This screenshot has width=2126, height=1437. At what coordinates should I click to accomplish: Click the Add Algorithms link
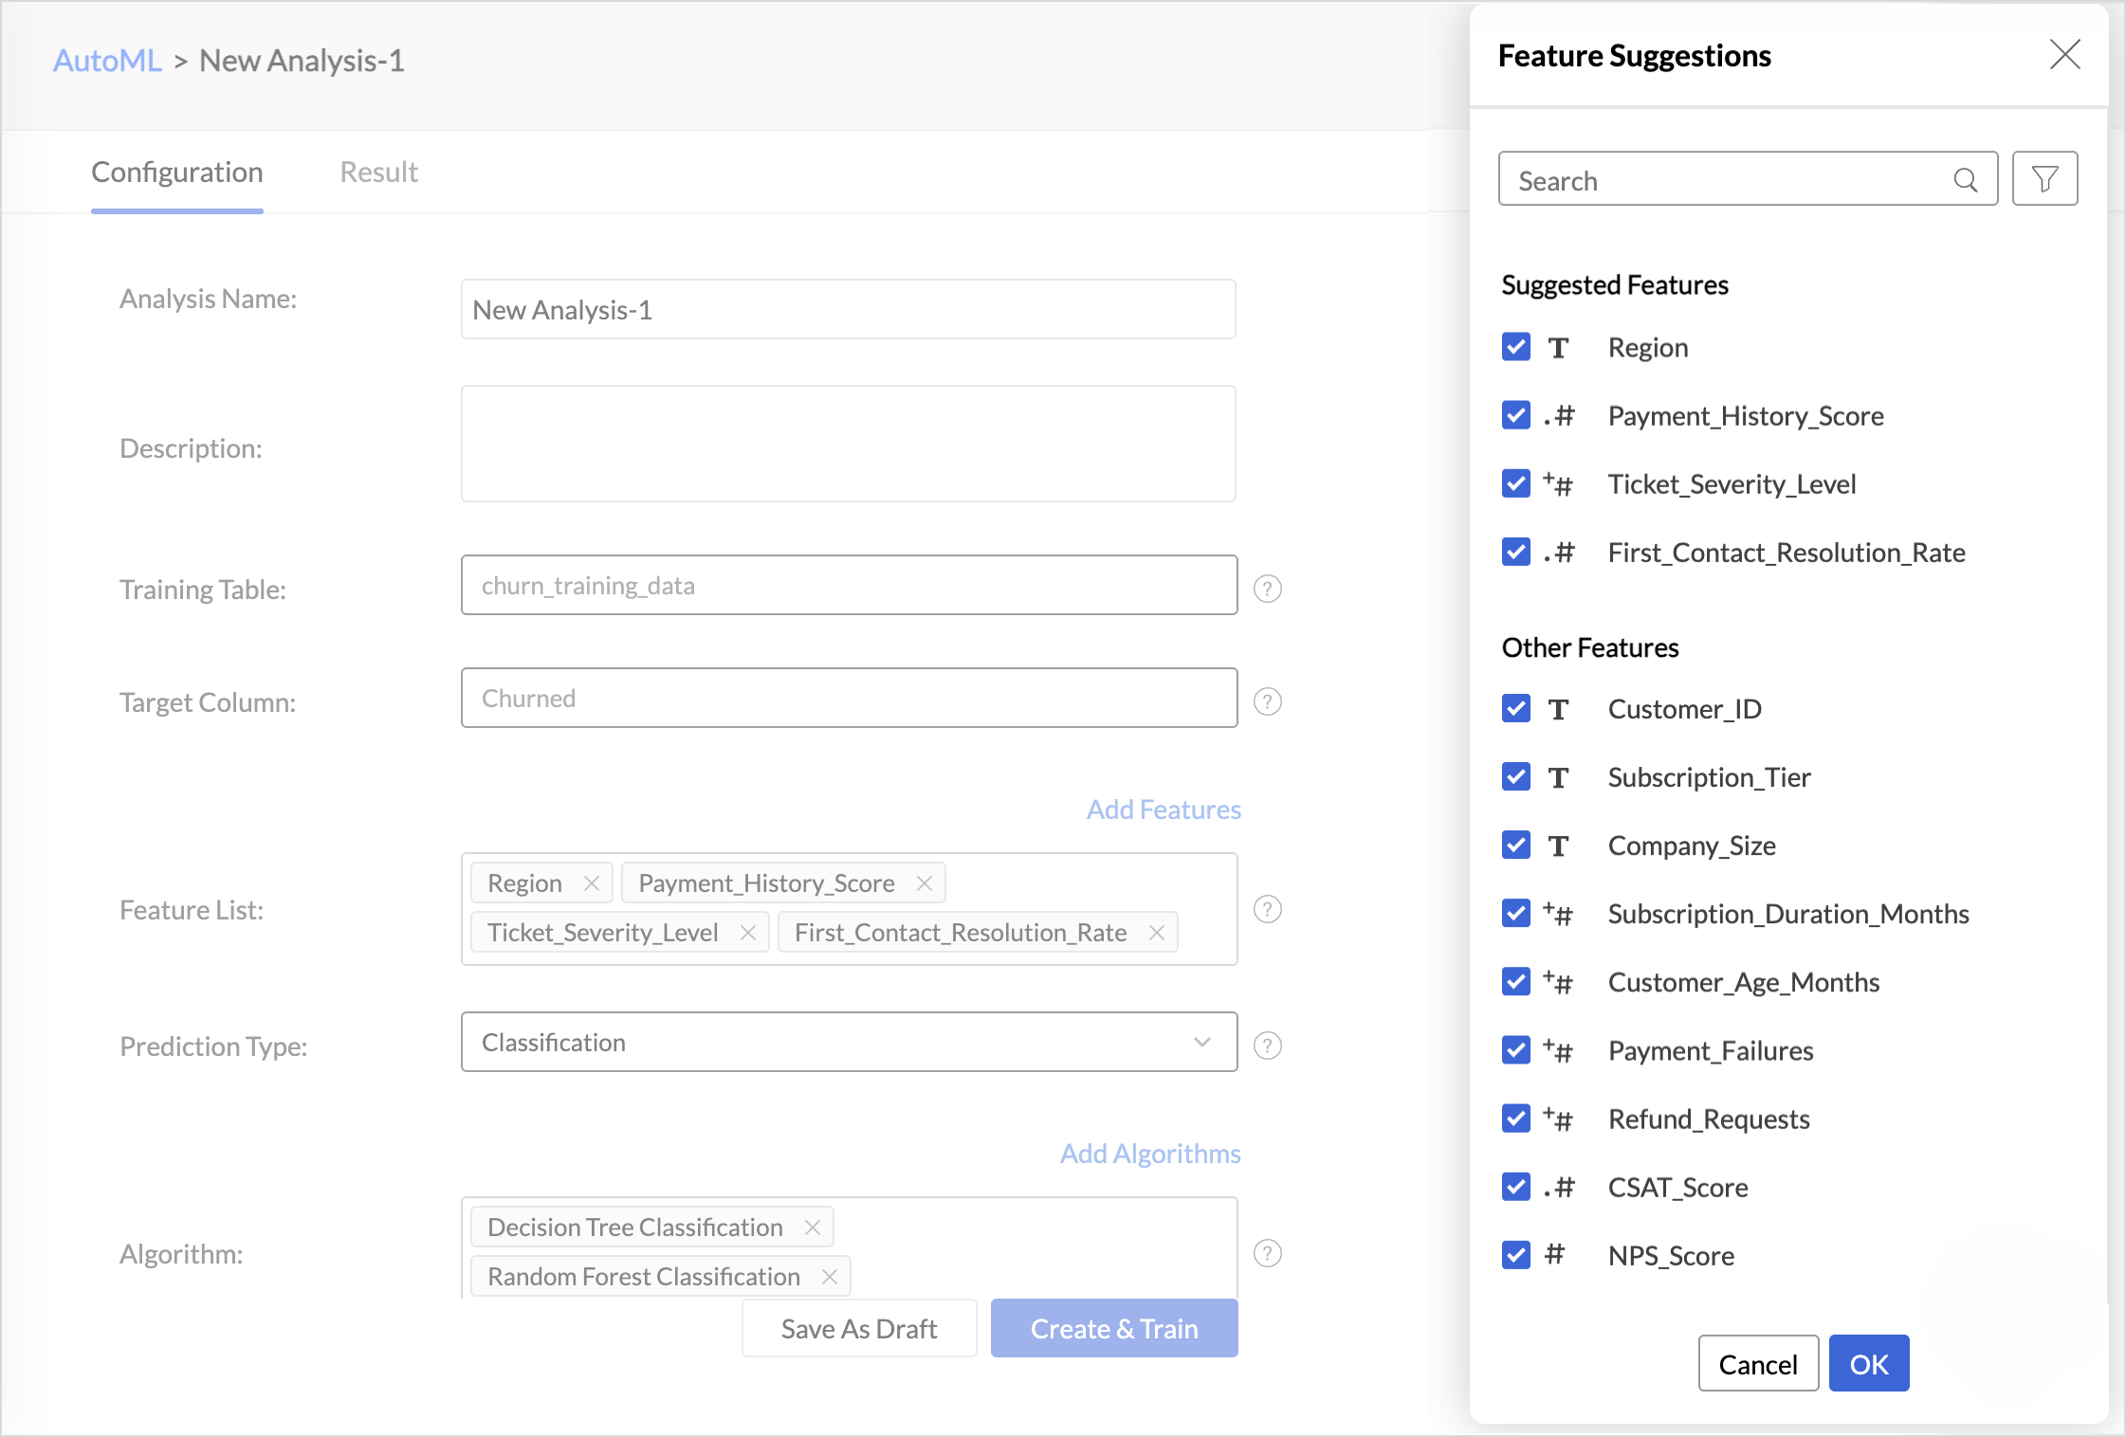1149,1153
